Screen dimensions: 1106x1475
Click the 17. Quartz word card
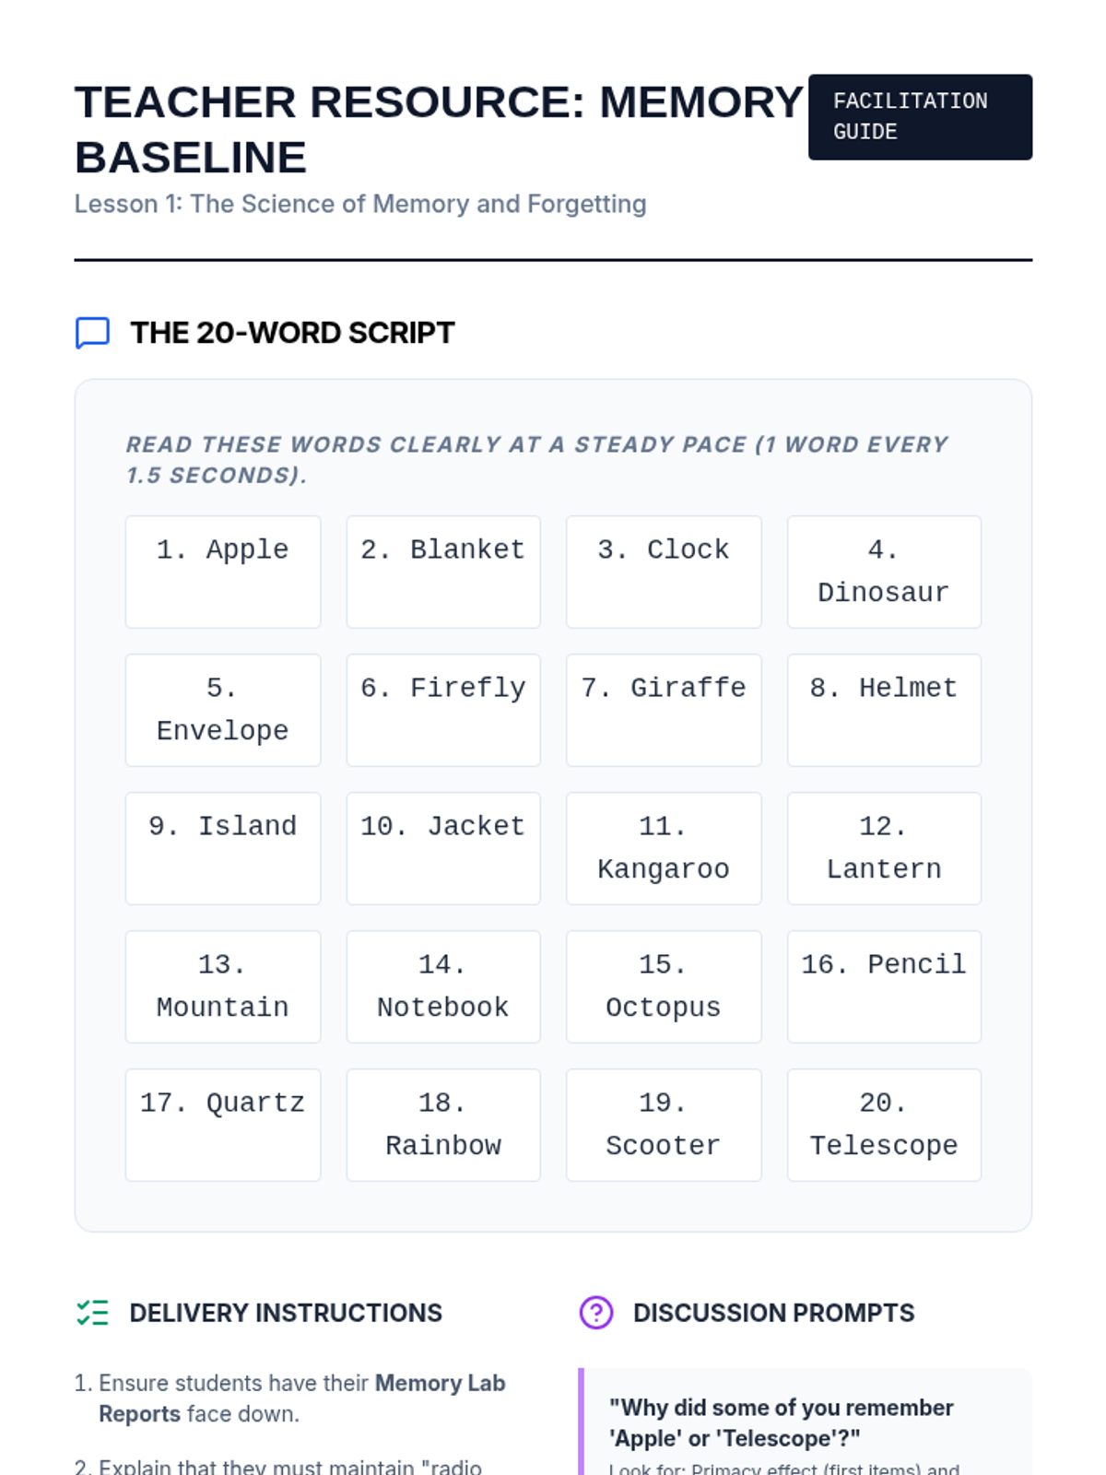[223, 1125]
